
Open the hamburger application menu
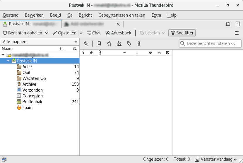tap(237, 33)
